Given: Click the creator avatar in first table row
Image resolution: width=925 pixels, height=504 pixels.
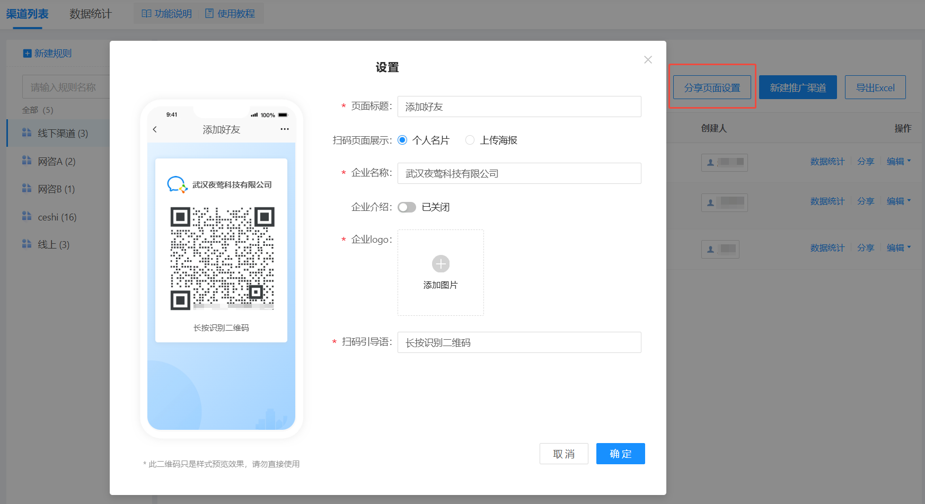Looking at the screenshot, I should tap(710, 162).
